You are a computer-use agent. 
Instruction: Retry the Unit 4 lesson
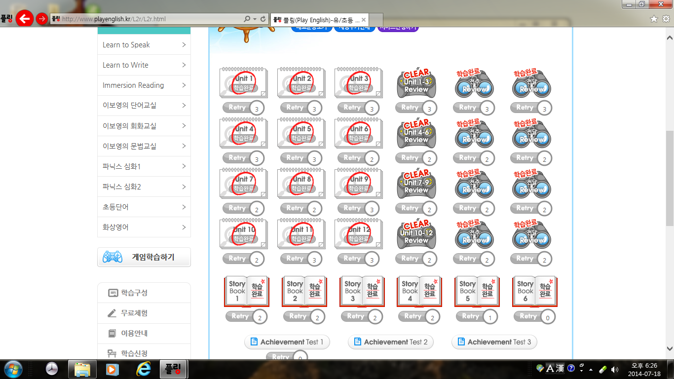tap(243, 158)
